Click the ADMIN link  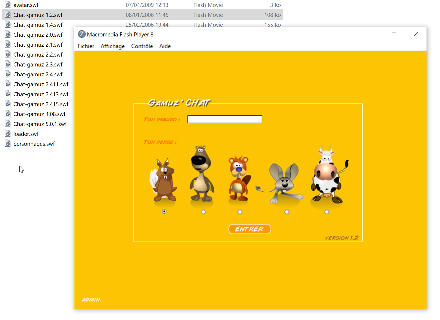(x=91, y=300)
